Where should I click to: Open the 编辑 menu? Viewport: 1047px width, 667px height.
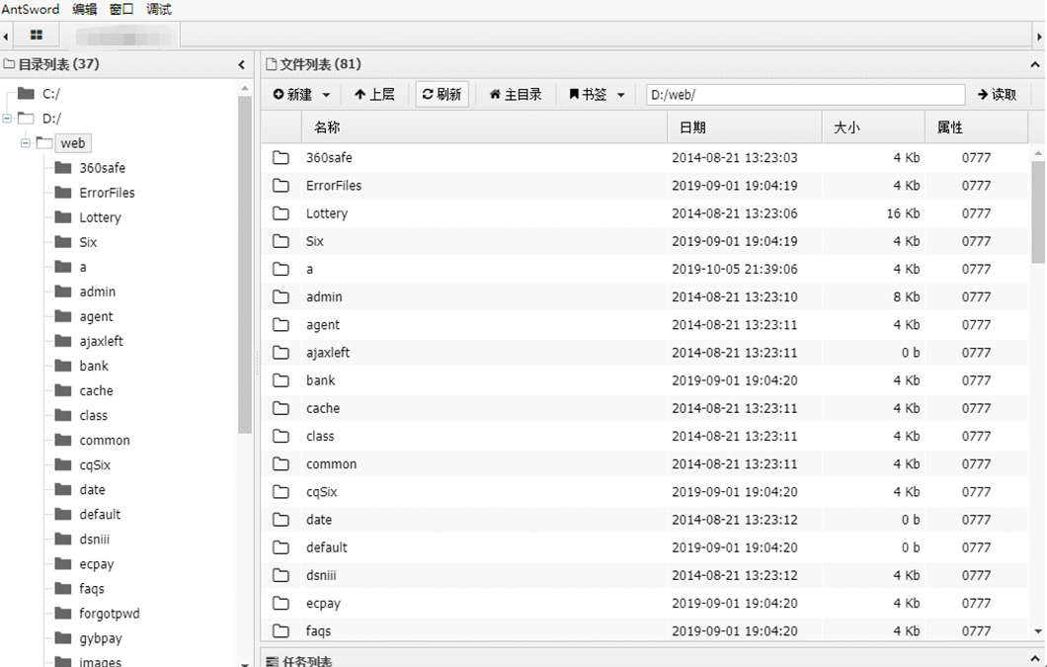pos(84,9)
